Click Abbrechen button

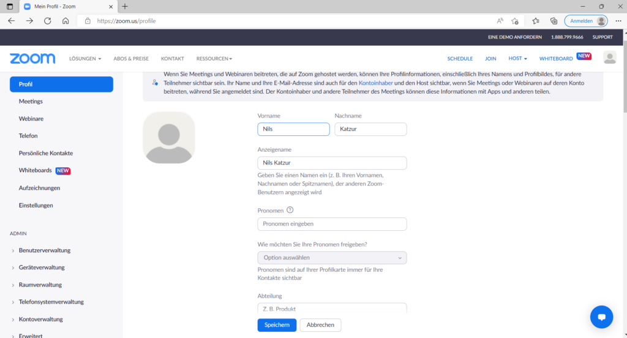(x=320, y=325)
